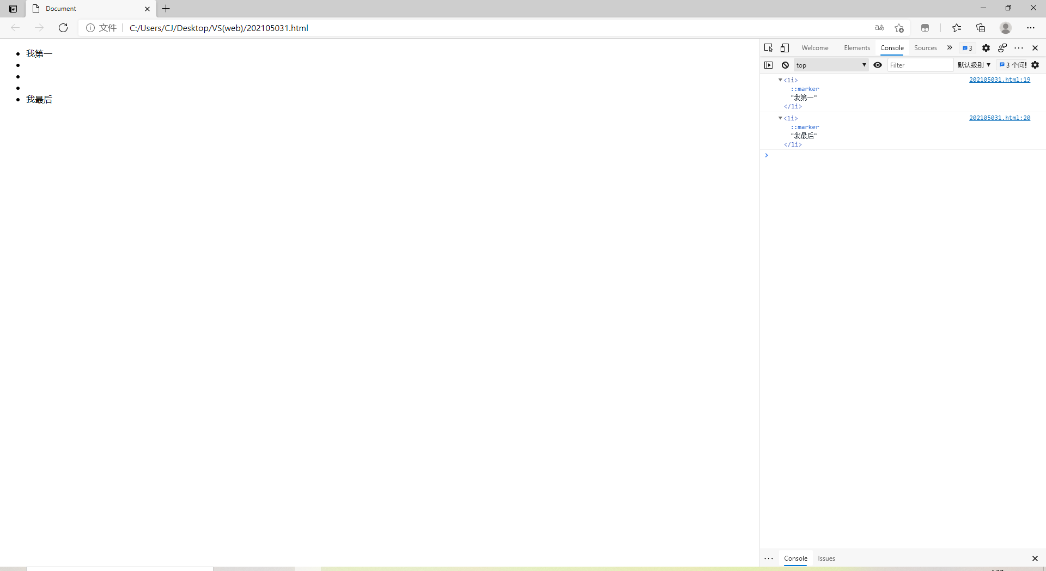Open console settings gear beside issues count
1046x571 pixels.
tap(1035, 65)
